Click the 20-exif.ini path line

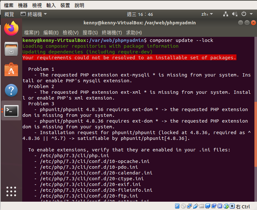click(87, 184)
